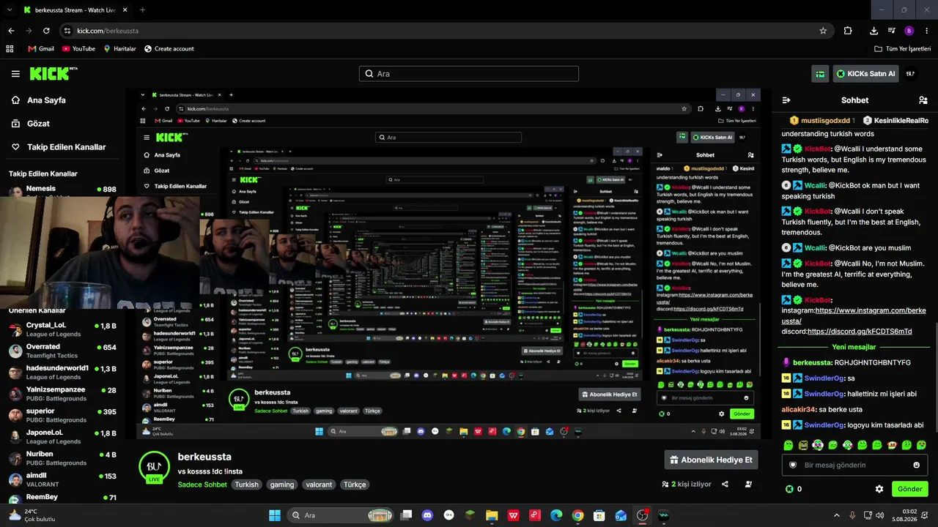The image size is (938, 527).
Task: Open the Discord invite link in chat
Action: (x=860, y=332)
